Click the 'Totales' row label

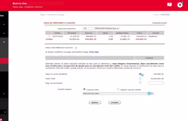pyautogui.click(x=49, y=39)
